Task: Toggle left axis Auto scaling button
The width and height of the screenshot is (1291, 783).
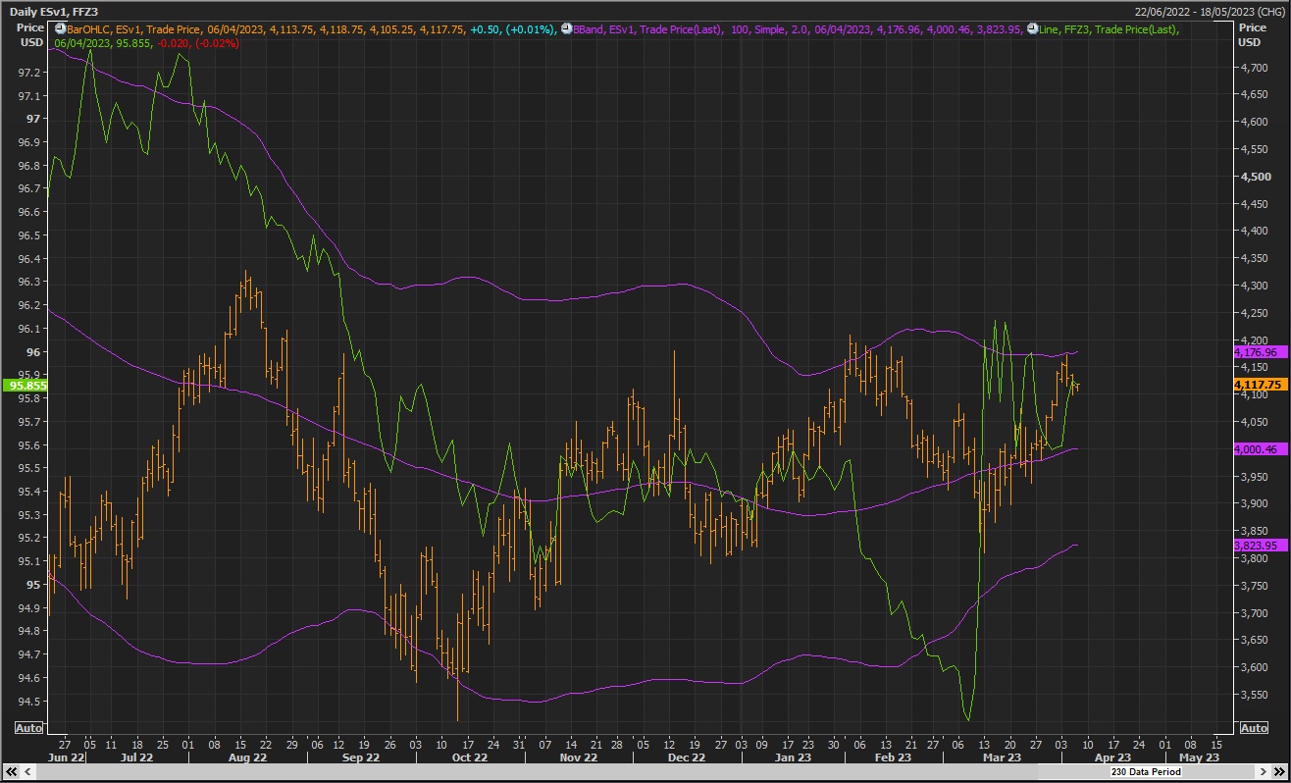Action: [29, 728]
